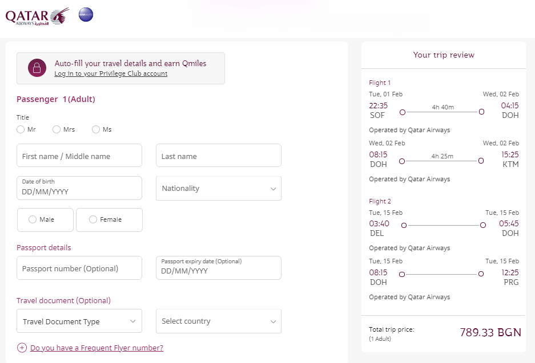Screen dimensions: 535x363
Task: Click the 03:40 DEL departure time
Action: (x=379, y=224)
